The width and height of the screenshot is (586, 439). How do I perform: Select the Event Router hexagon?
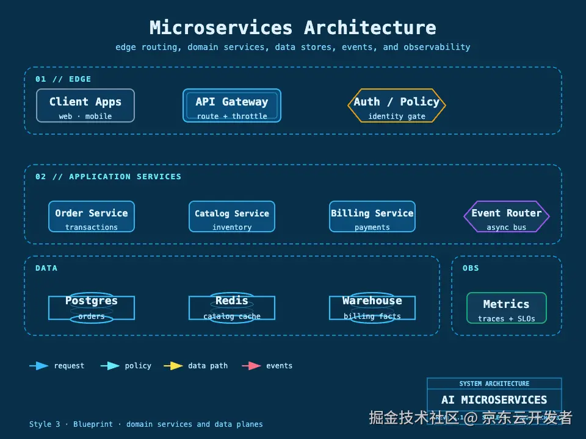pyautogui.click(x=507, y=216)
